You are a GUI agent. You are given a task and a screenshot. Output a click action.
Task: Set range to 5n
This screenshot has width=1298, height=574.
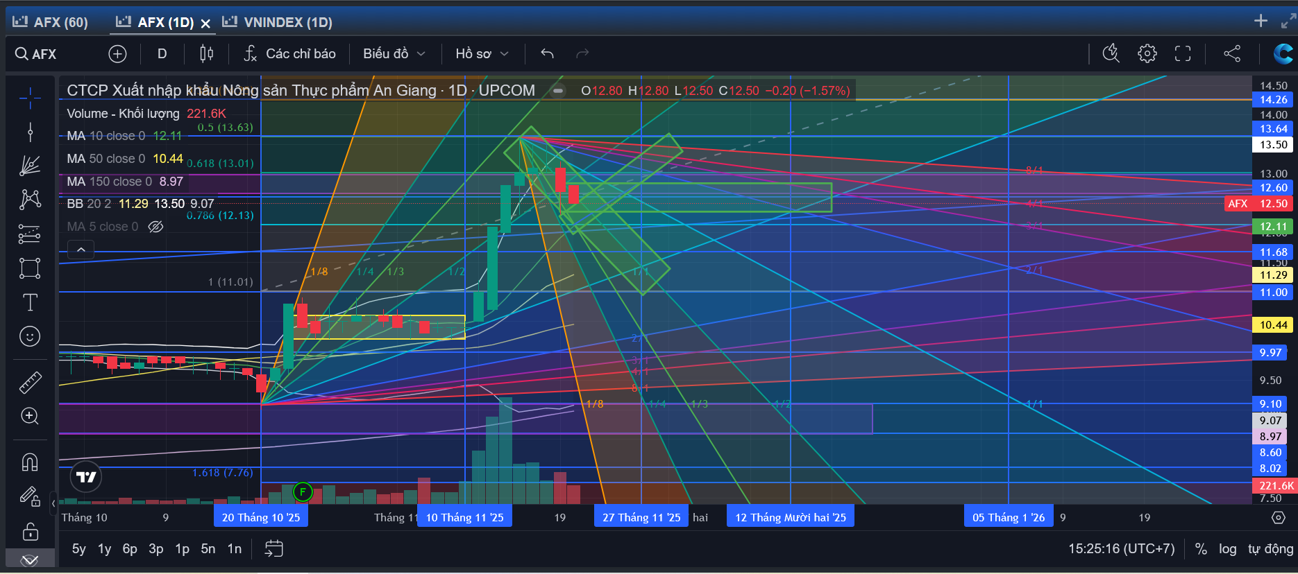208,549
